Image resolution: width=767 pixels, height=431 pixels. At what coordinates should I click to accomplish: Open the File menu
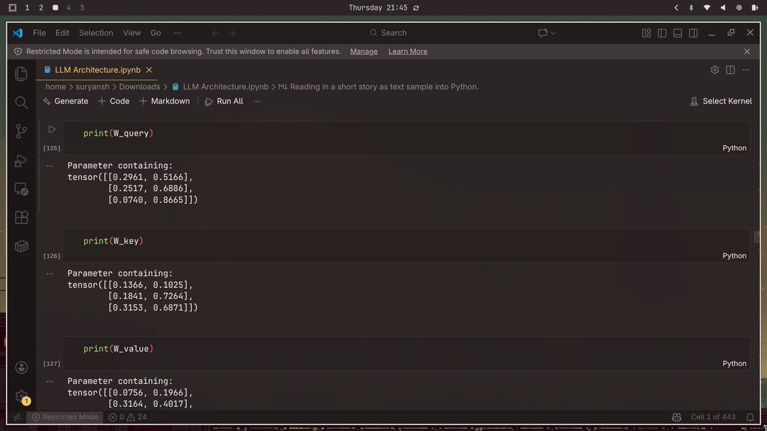click(x=39, y=33)
